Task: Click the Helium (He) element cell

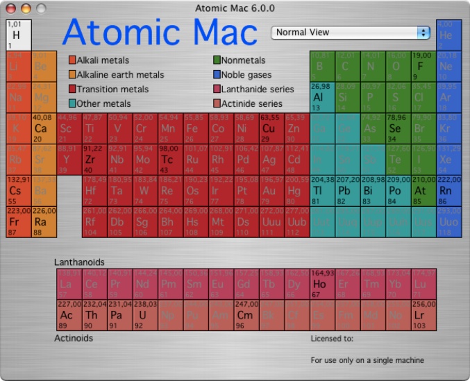Action: pyautogui.click(x=448, y=35)
